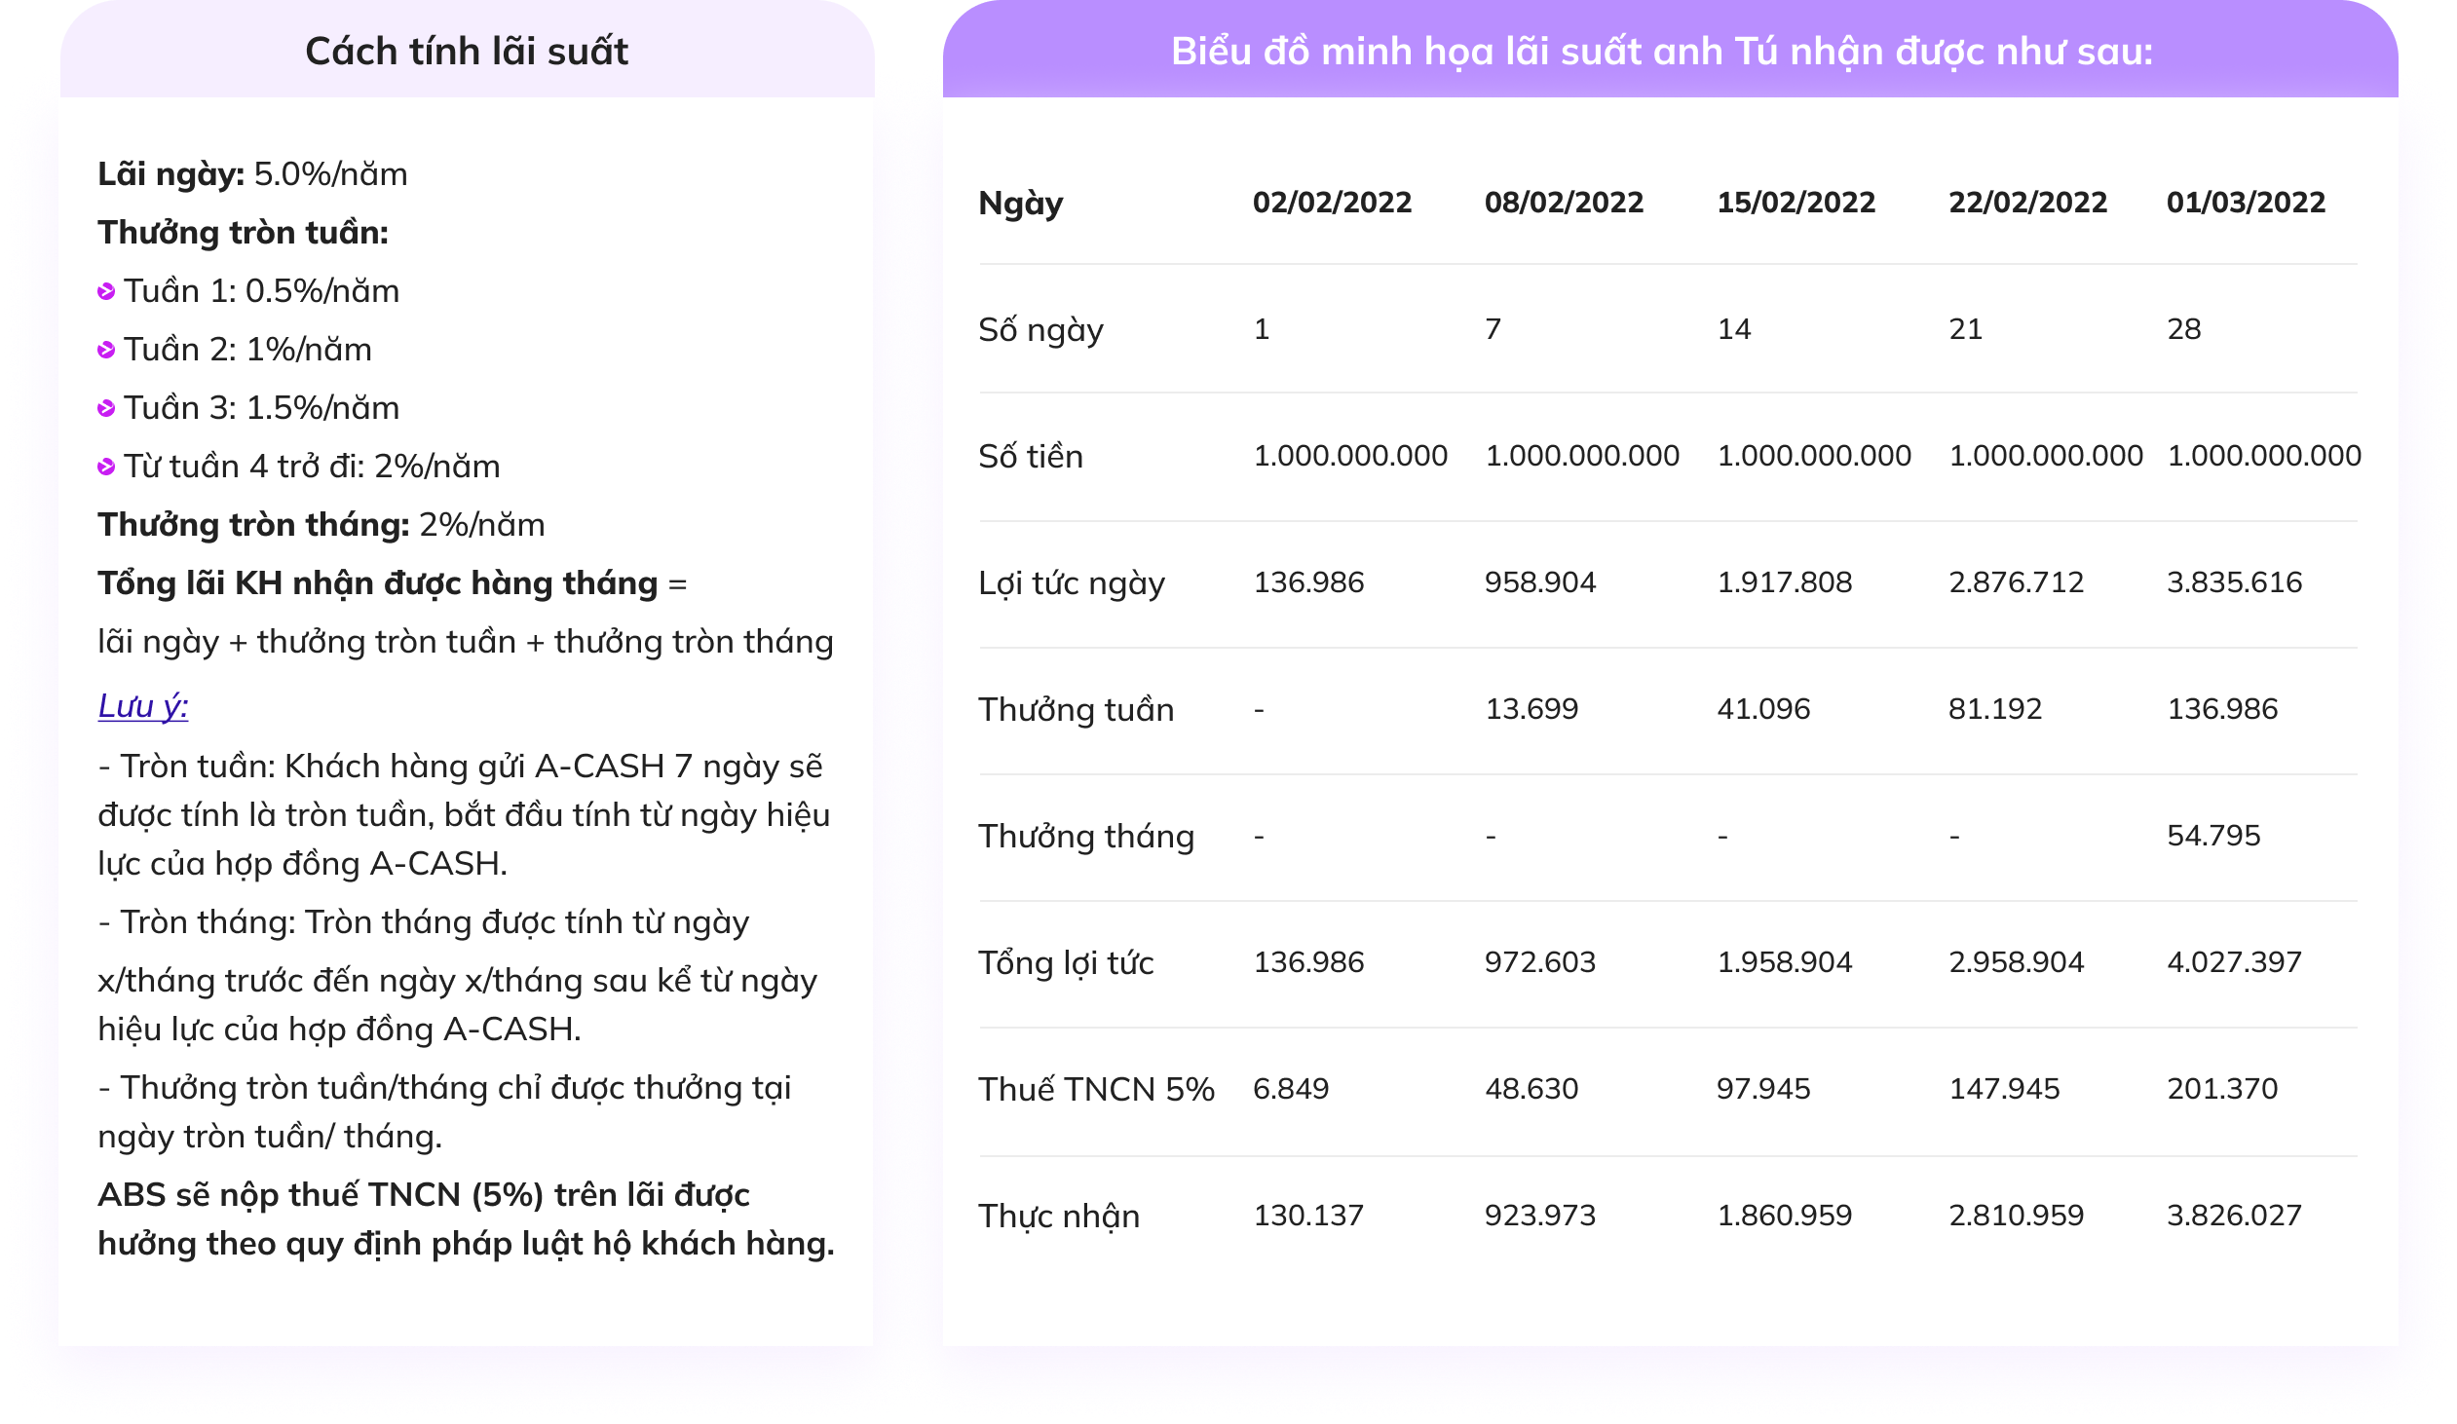Image resolution: width=2457 pixels, height=1424 pixels.
Task: Click the Thực nhận value 3.826.027
Action: click(x=2234, y=1216)
